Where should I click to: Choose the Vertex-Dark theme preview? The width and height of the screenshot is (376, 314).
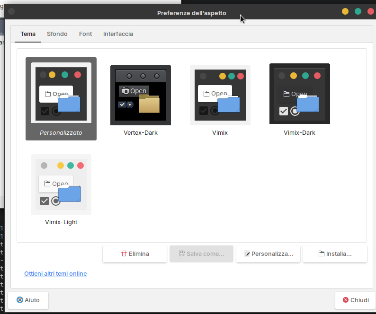point(141,95)
